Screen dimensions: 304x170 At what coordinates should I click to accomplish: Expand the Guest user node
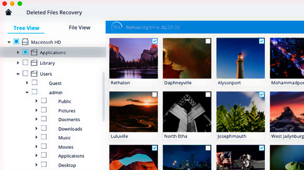27,83
